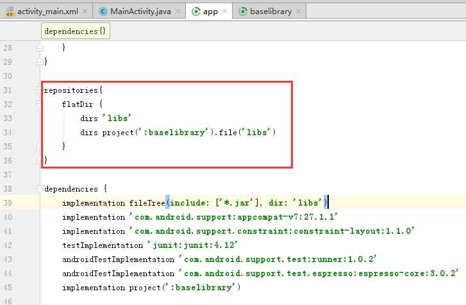This screenshot has width=466, height=305.
Task: Click line number 39 in the gutter
Action: point(8,203)
